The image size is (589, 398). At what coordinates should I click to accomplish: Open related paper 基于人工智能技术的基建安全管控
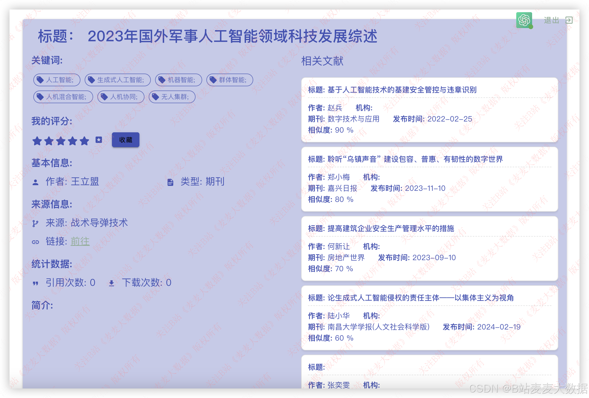click(402, 90)
